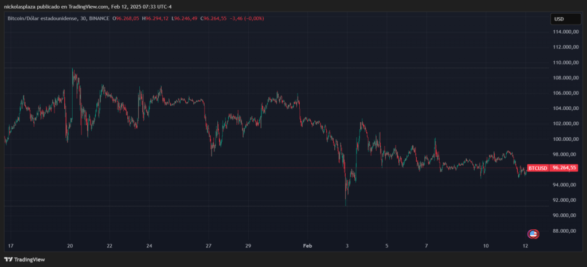Click the price change −3,46 (−0,00%) value
Image resolution: width=587 pixels, height=267 pixels.
point(248,19)
